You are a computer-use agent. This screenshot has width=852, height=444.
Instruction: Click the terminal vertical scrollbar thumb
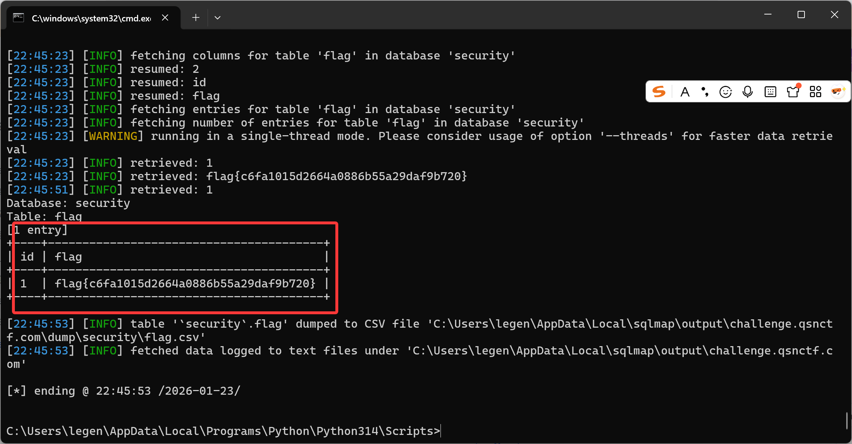tap(847, 420)
